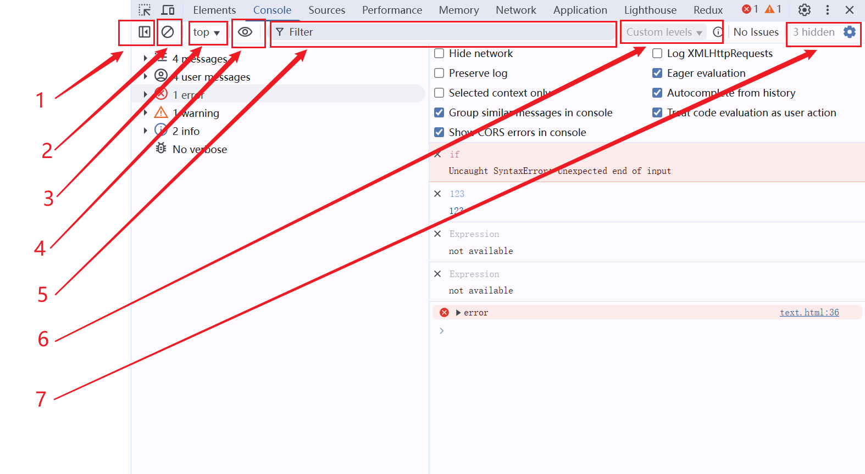Toggle the device toolbar icon
Image resolution: width=865 pixels, height=474 pixels.
click(168, 10)
